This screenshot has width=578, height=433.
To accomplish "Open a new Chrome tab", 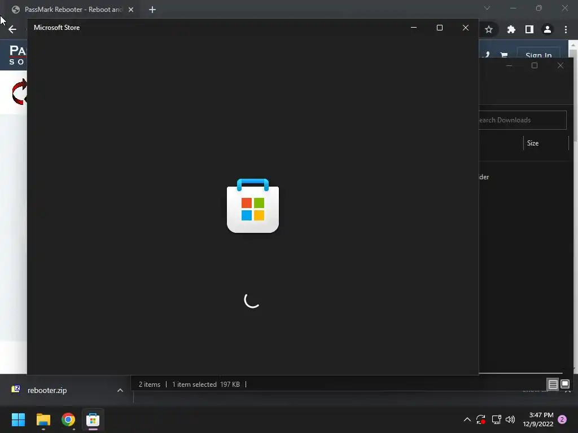I will (152, 10).
